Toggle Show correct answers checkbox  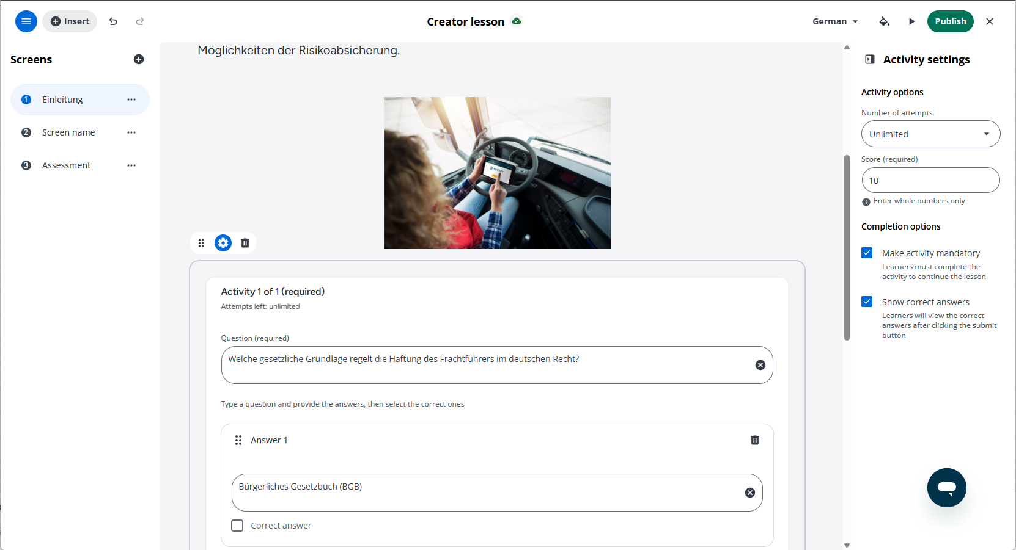pyautogui.click(x=867, y=302)
